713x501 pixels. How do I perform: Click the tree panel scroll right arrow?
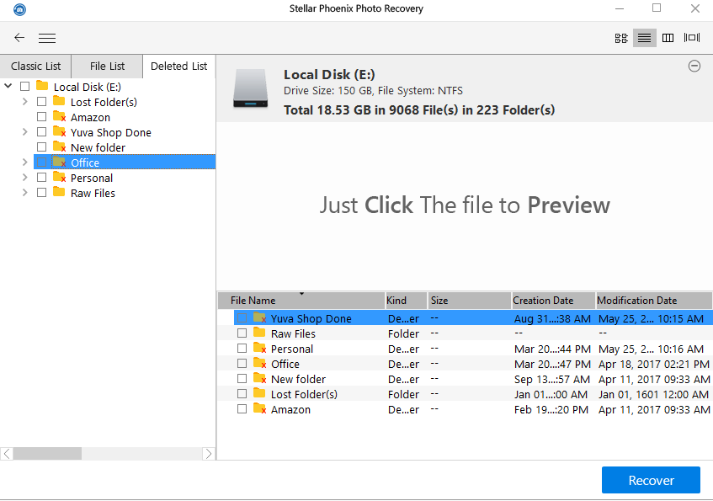208,453
